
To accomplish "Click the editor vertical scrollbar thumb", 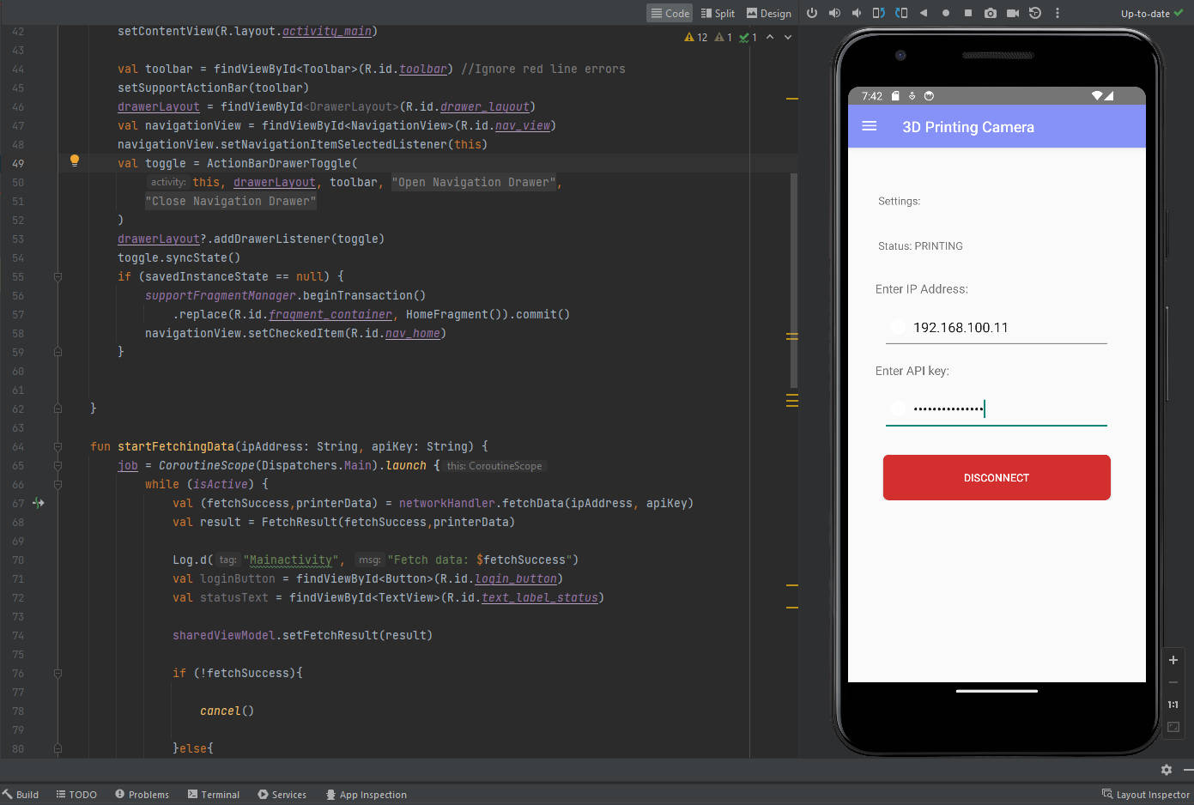I will click(793, 281).
